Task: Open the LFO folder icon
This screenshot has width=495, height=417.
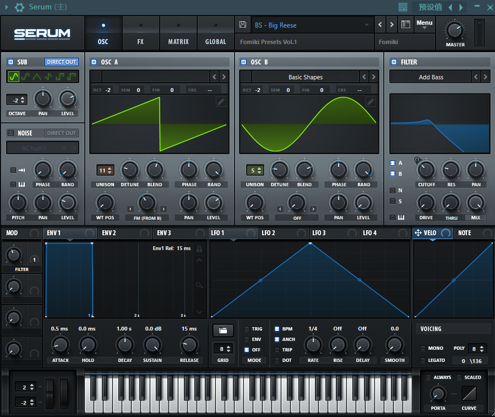Action: tap(223, 331)
